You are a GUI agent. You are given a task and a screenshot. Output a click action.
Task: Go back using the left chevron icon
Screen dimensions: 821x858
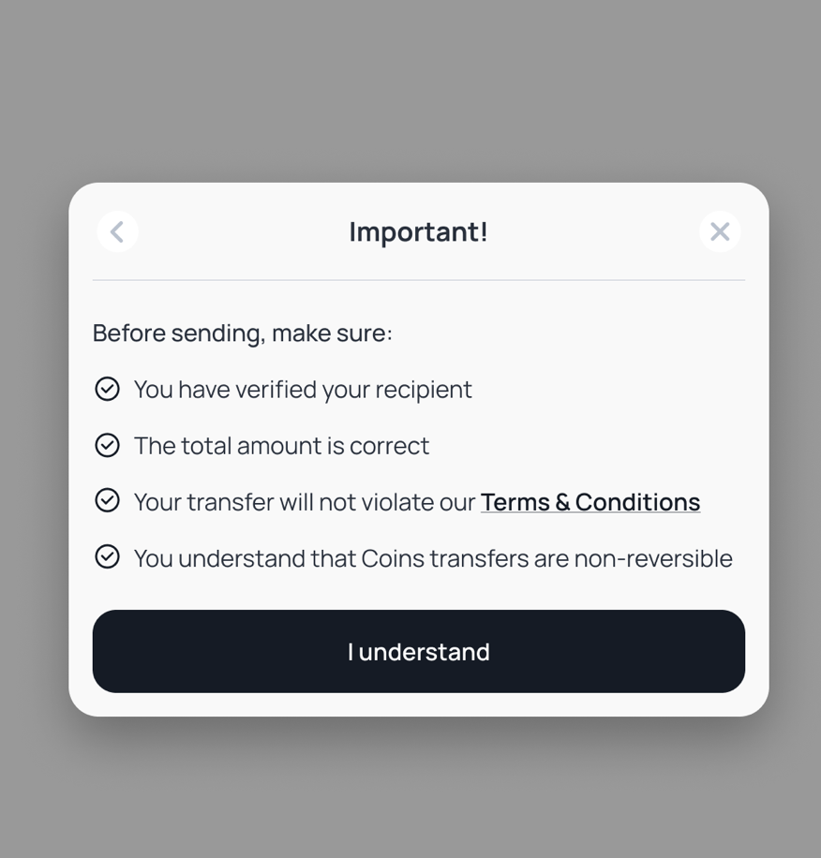[117, 232]
